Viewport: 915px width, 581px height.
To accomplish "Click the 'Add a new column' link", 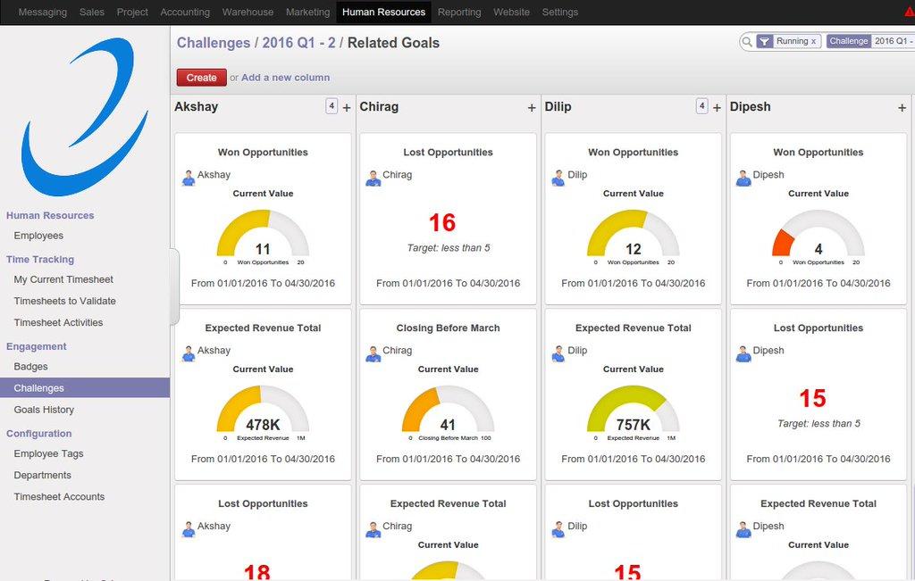I will (x=285, y=78).
